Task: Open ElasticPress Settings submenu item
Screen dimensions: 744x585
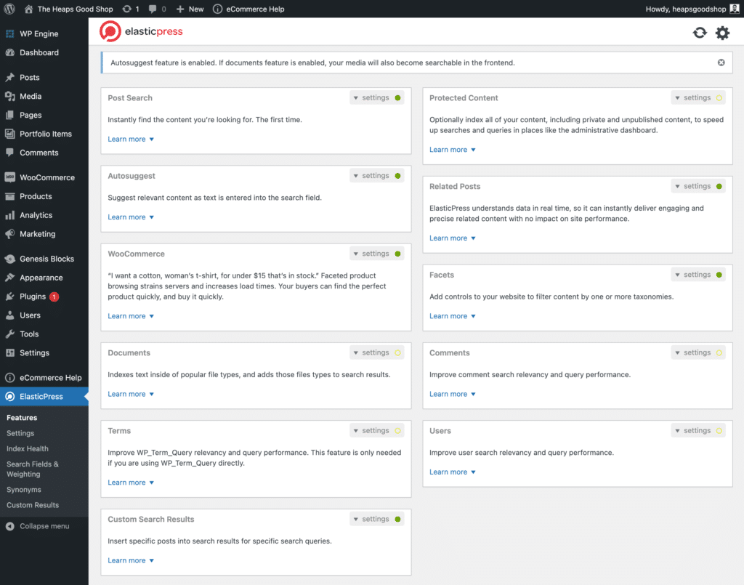Action: pos(20,433)
